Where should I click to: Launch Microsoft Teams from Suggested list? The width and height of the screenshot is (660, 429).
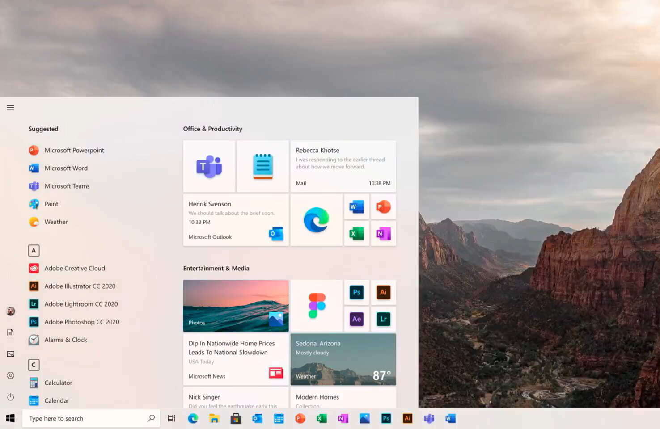point(59,186)
